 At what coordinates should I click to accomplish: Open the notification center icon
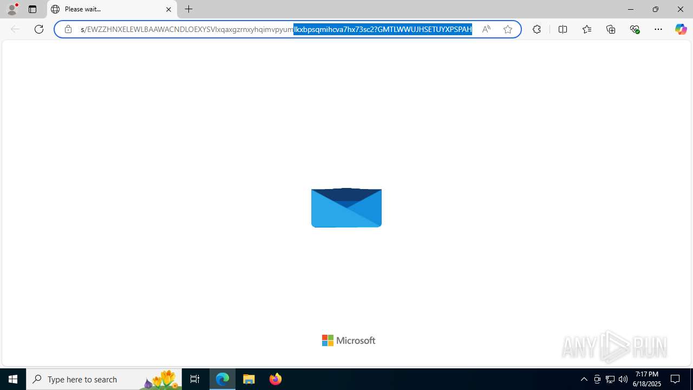click(x=676, y=379)
